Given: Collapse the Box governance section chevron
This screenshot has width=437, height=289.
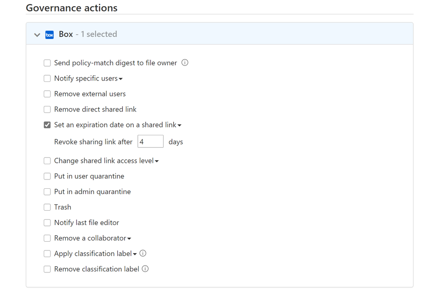Looking at the screenshot, I should [37, 35].
